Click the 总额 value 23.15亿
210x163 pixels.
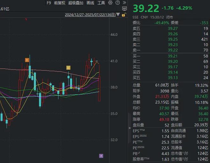[x=162, y=102]
